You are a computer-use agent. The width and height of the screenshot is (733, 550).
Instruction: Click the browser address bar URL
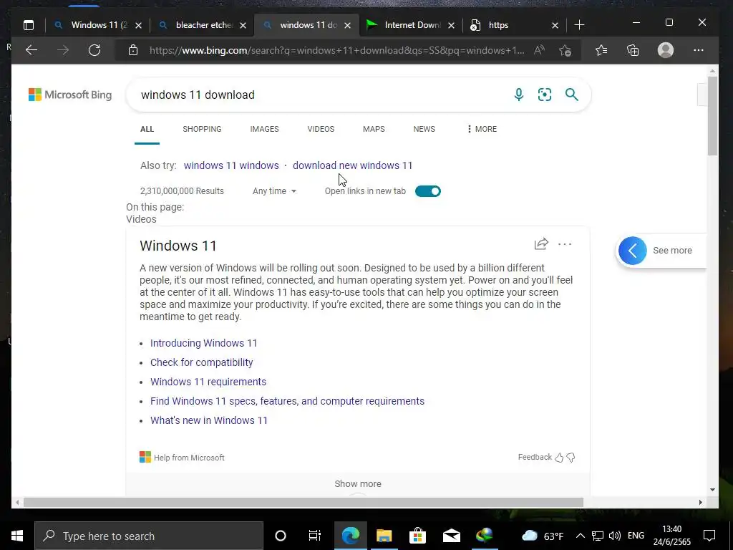pyautogui.click(x=336, y=50)
